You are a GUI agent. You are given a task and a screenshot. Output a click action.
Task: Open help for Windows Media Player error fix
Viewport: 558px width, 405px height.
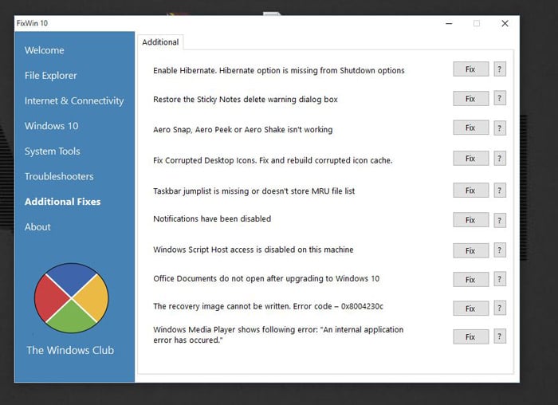(500, 336)
